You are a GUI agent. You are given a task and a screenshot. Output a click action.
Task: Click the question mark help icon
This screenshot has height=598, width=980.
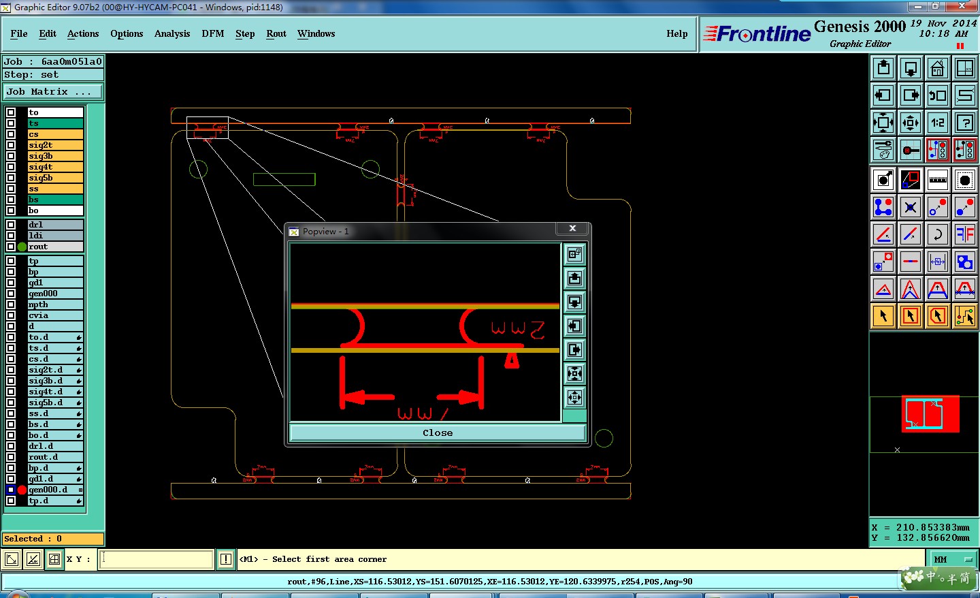[965, 123]
